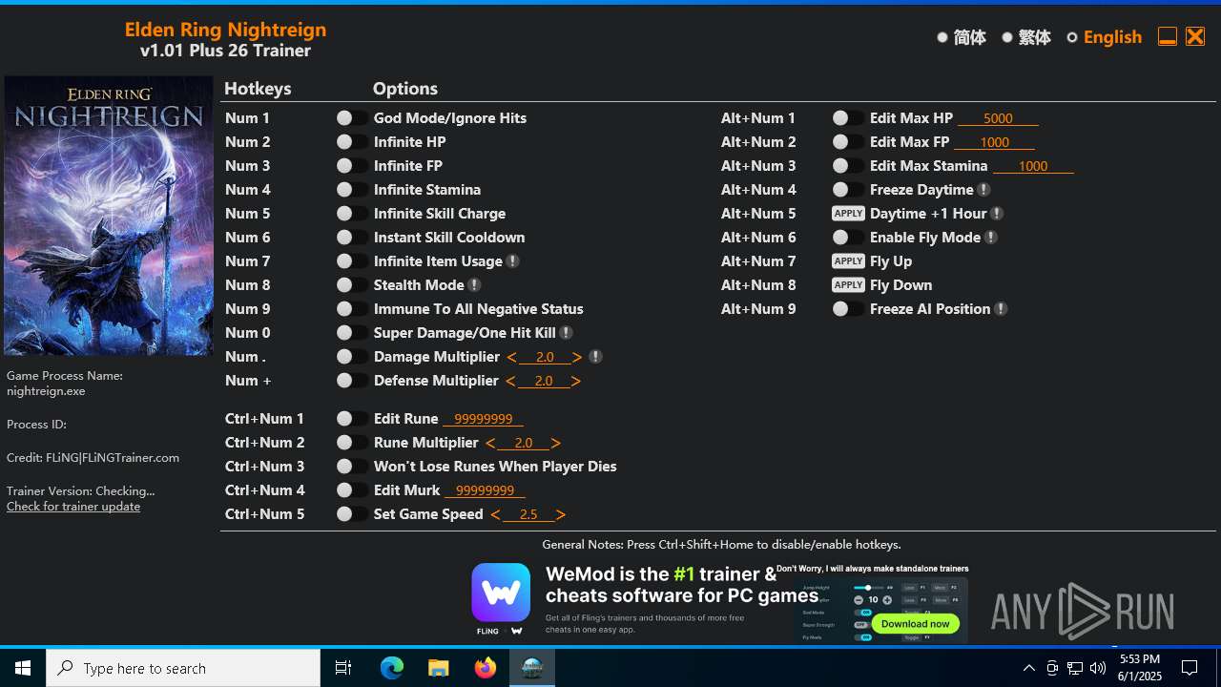
Task: Click info icon beside Freeze AI Position
Action: pyautogui.click(x=1001, y=309)
